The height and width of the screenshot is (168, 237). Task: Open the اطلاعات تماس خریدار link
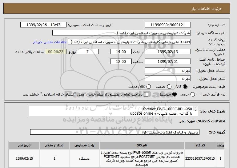[x=50, y=42]
